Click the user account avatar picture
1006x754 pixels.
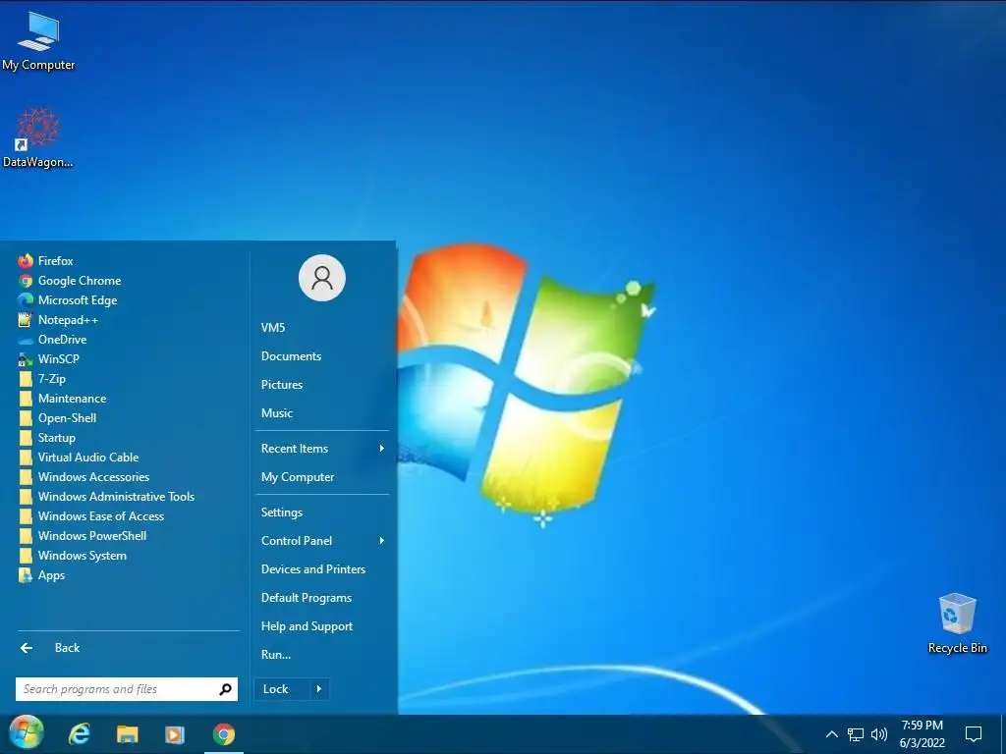322,278
